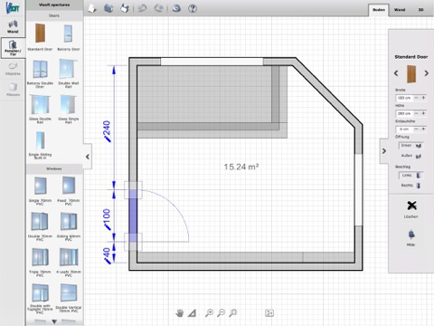434x326 pixels.
Task: Click the zoom to selection magnifier
Action: pyautogui.click(x=232, y=313)
